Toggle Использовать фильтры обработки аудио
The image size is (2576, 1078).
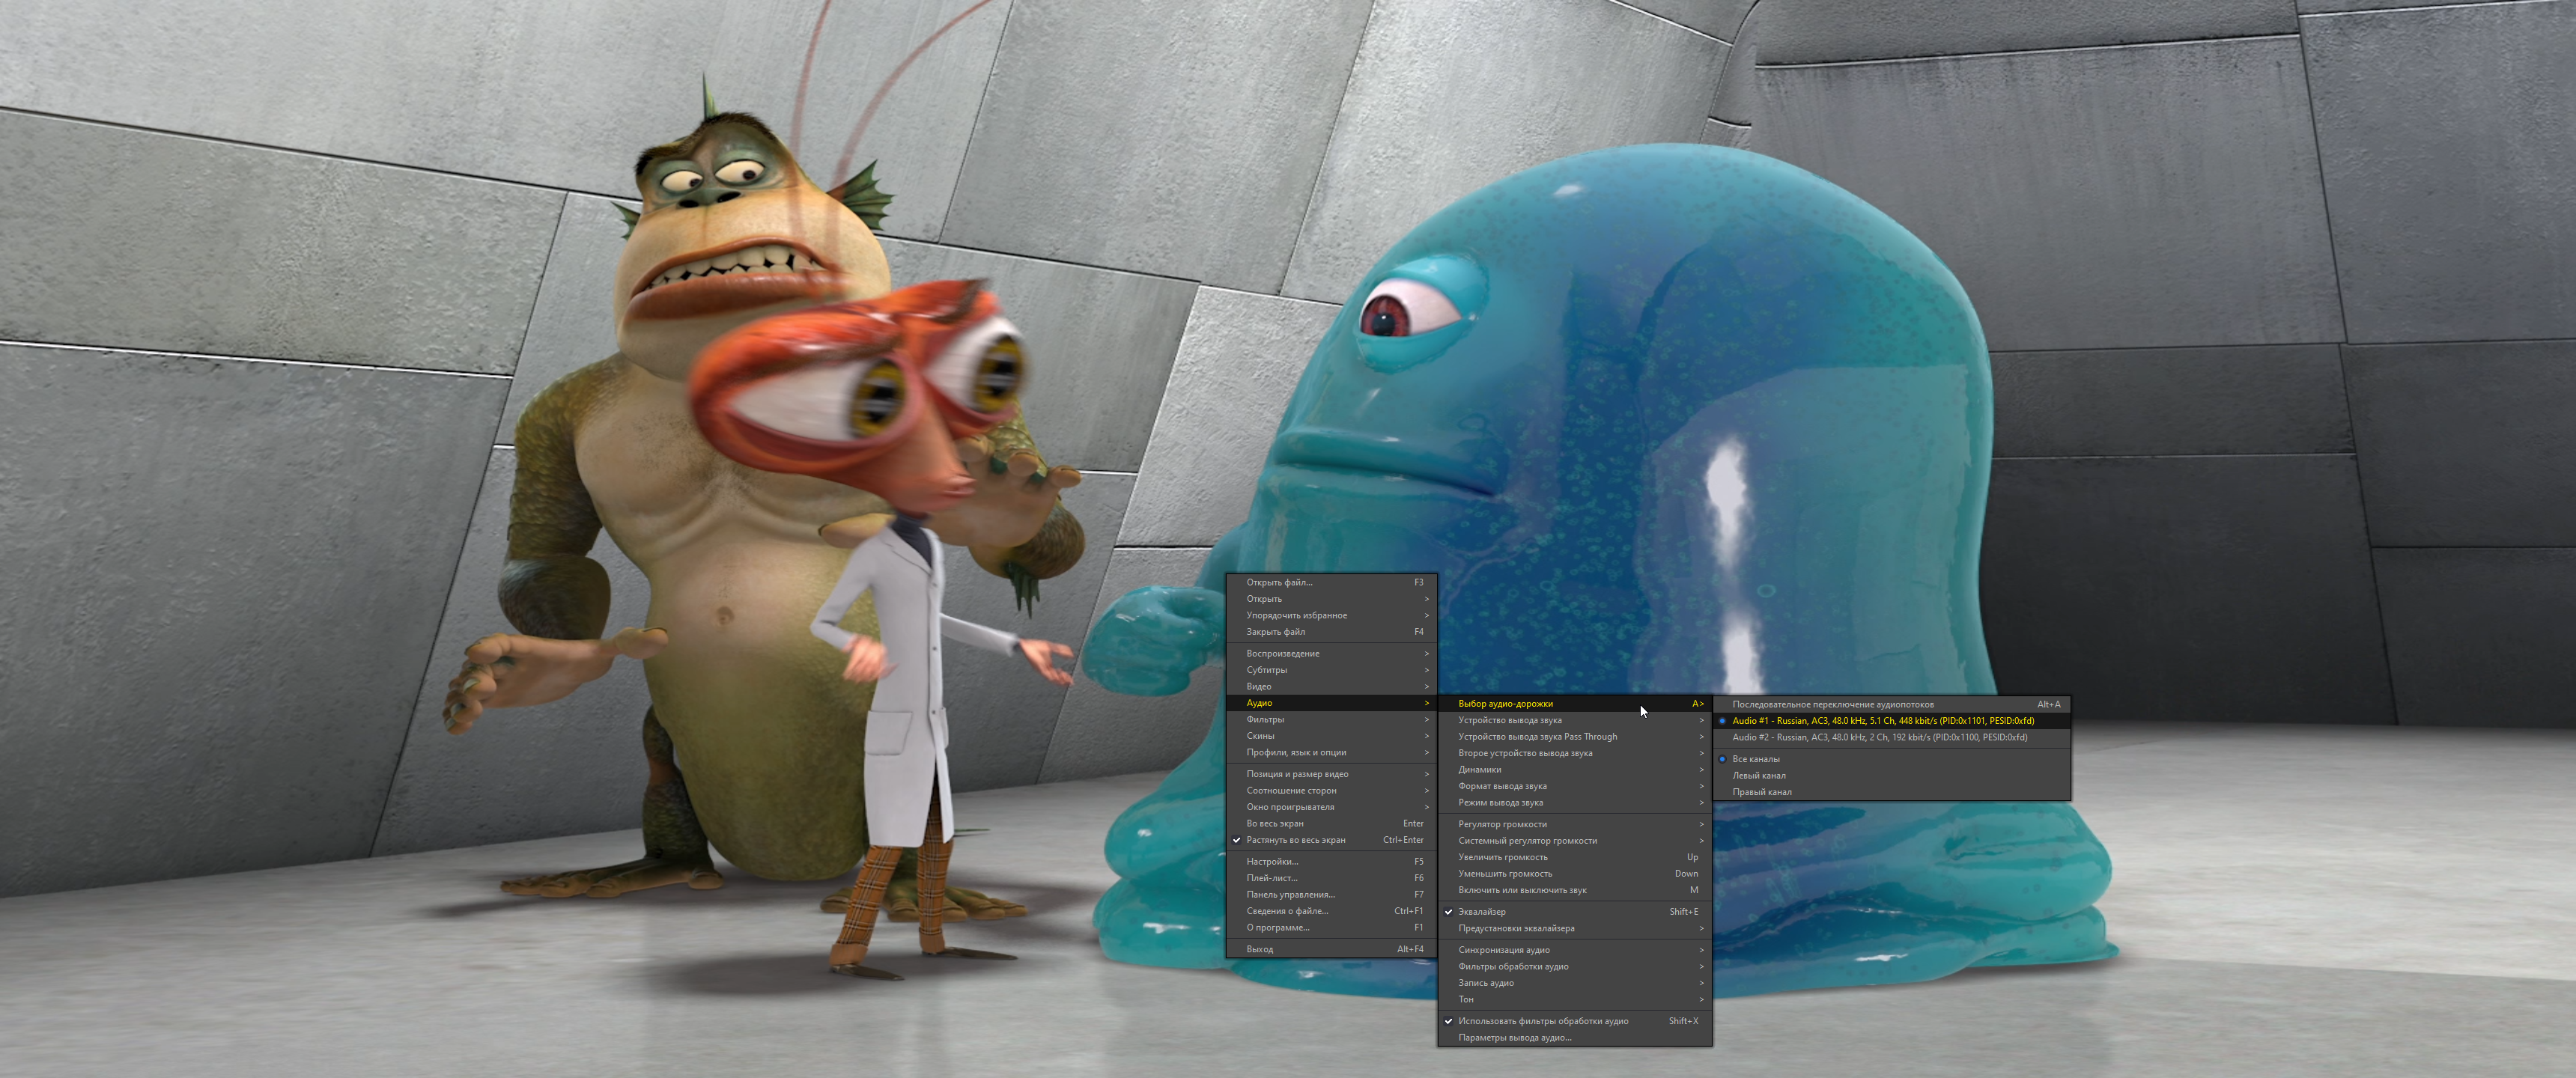tap(1542, 1021)
